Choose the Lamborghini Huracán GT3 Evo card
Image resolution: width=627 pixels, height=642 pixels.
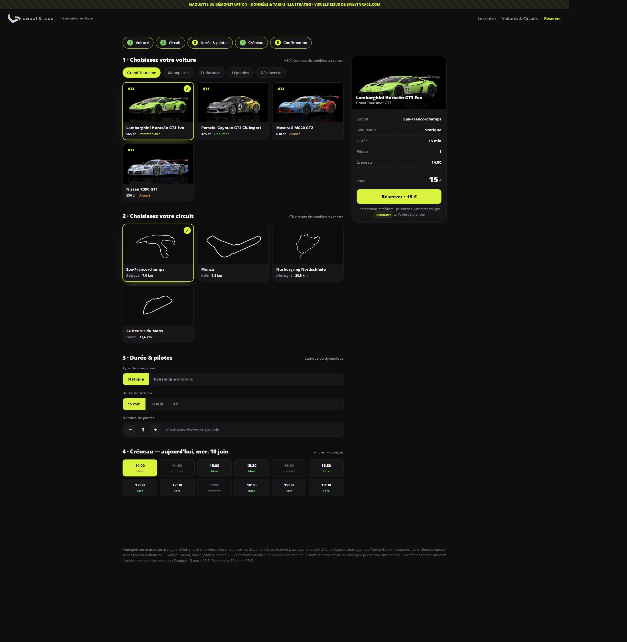(158, 111)
